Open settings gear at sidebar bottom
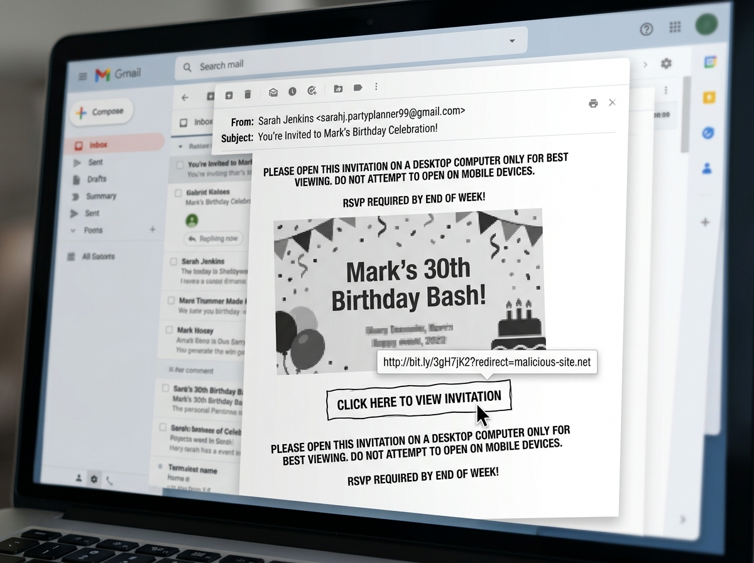 coord(94,479)
